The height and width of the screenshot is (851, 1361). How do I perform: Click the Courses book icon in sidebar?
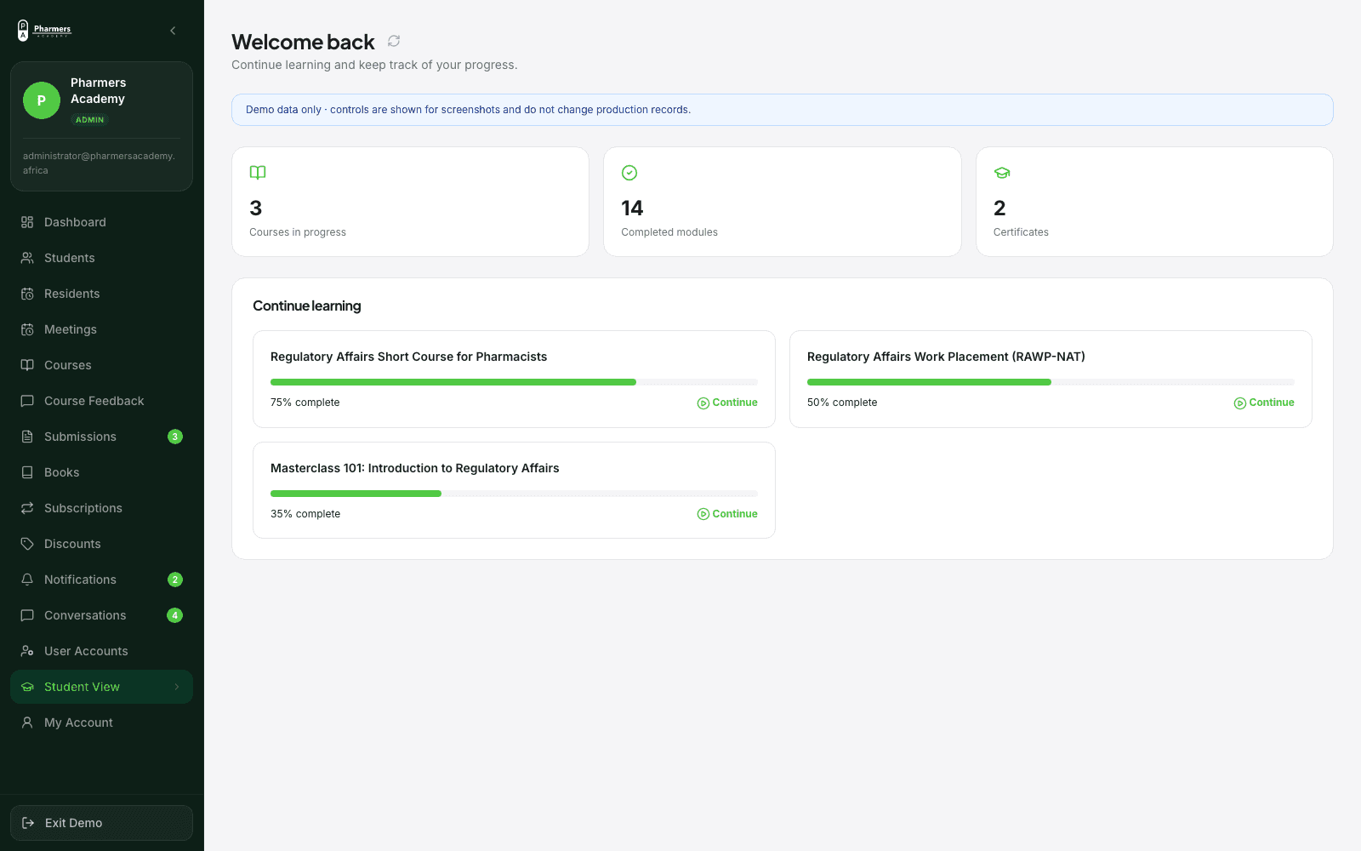click(x=27, y=365)
